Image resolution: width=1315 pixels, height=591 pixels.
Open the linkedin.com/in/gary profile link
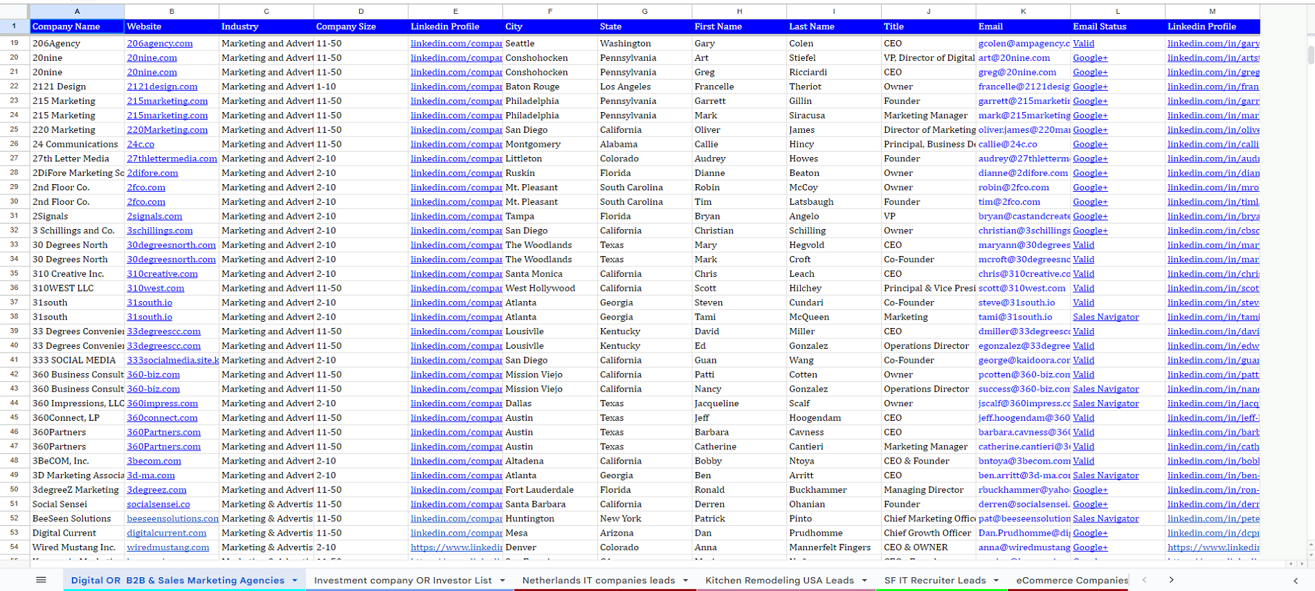1213,43
